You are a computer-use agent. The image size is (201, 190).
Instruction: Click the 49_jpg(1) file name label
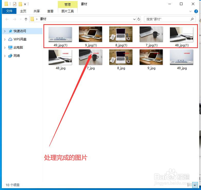pyautogui.click(x=60, y=45)
